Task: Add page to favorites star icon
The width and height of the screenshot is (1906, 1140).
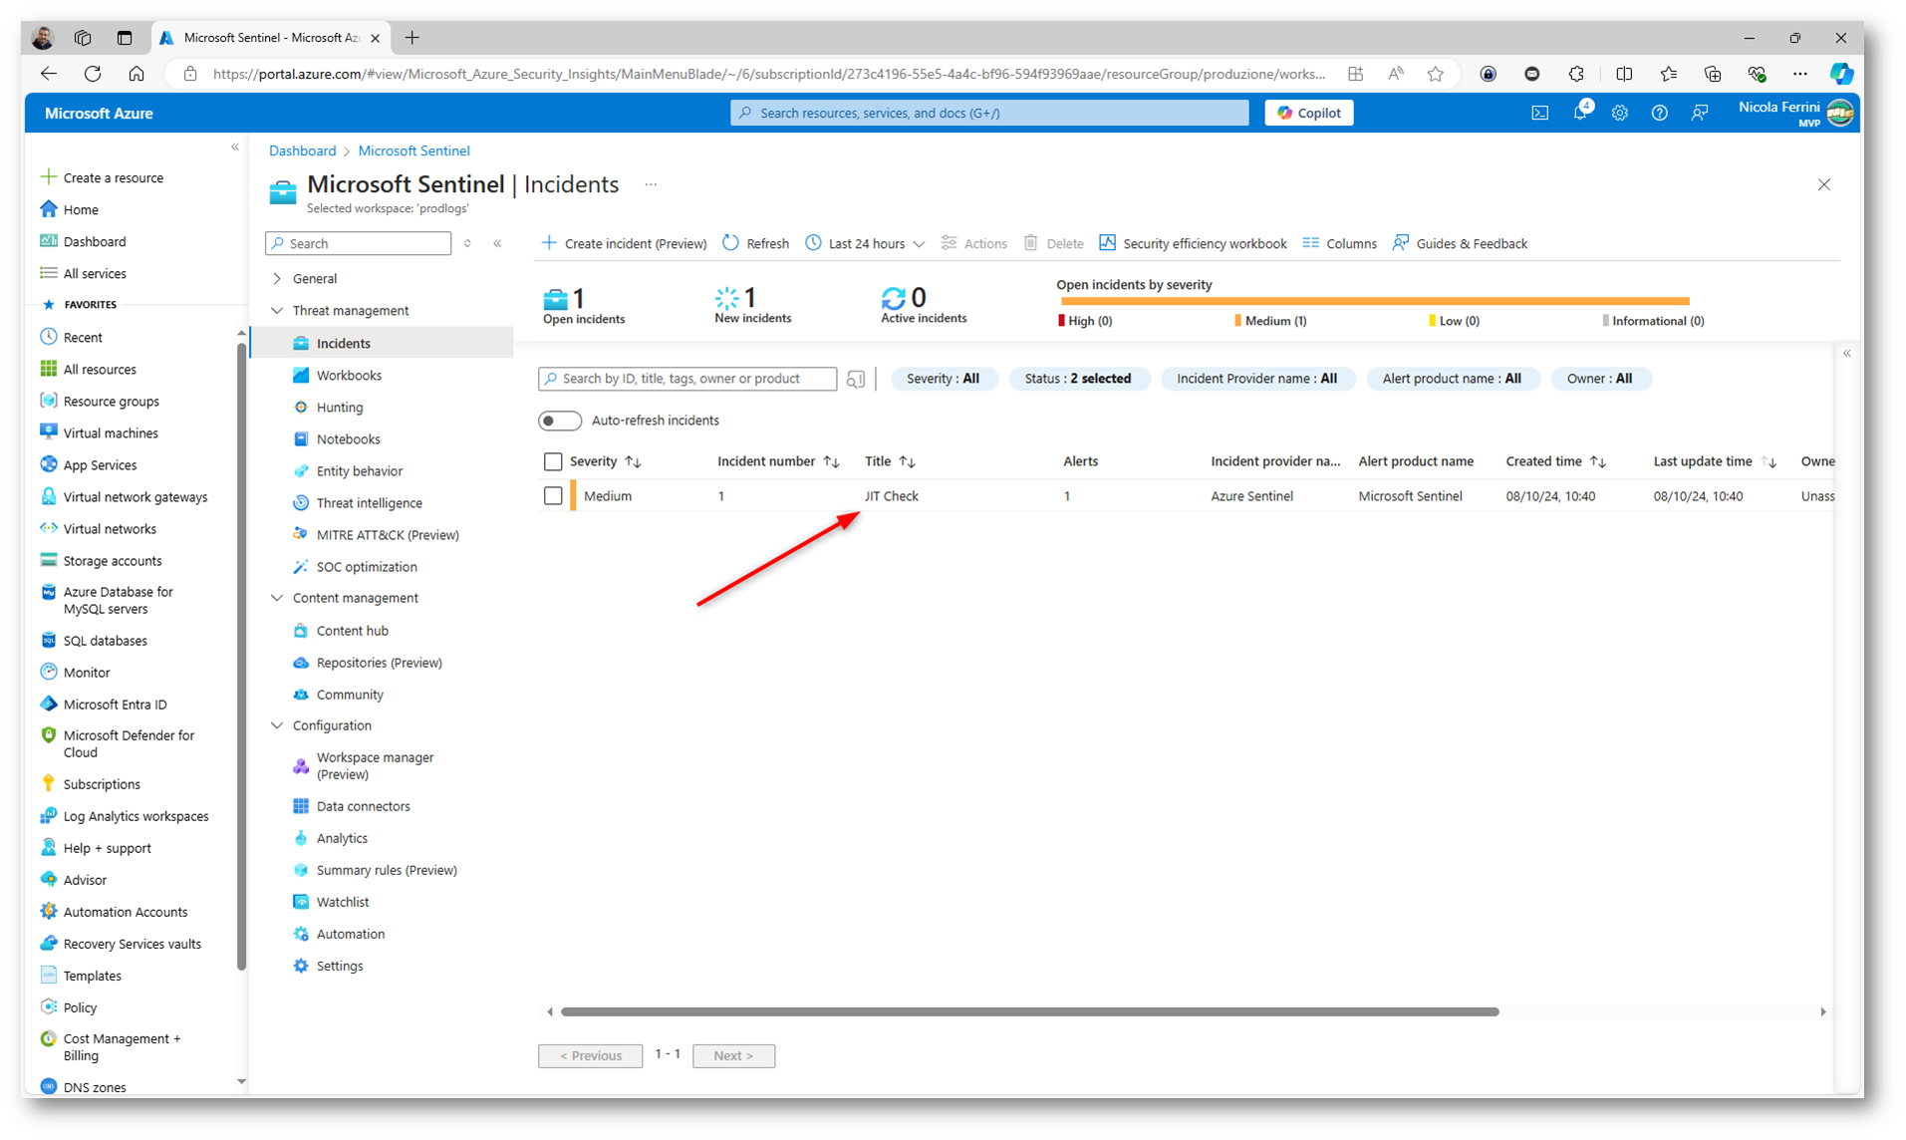Action: [x=1435, y=74]
